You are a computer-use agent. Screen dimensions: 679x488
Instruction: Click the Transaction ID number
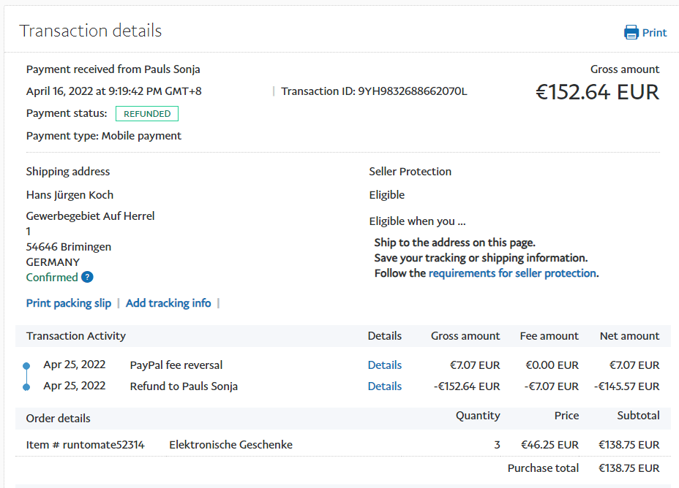click(x=412, y=91)
